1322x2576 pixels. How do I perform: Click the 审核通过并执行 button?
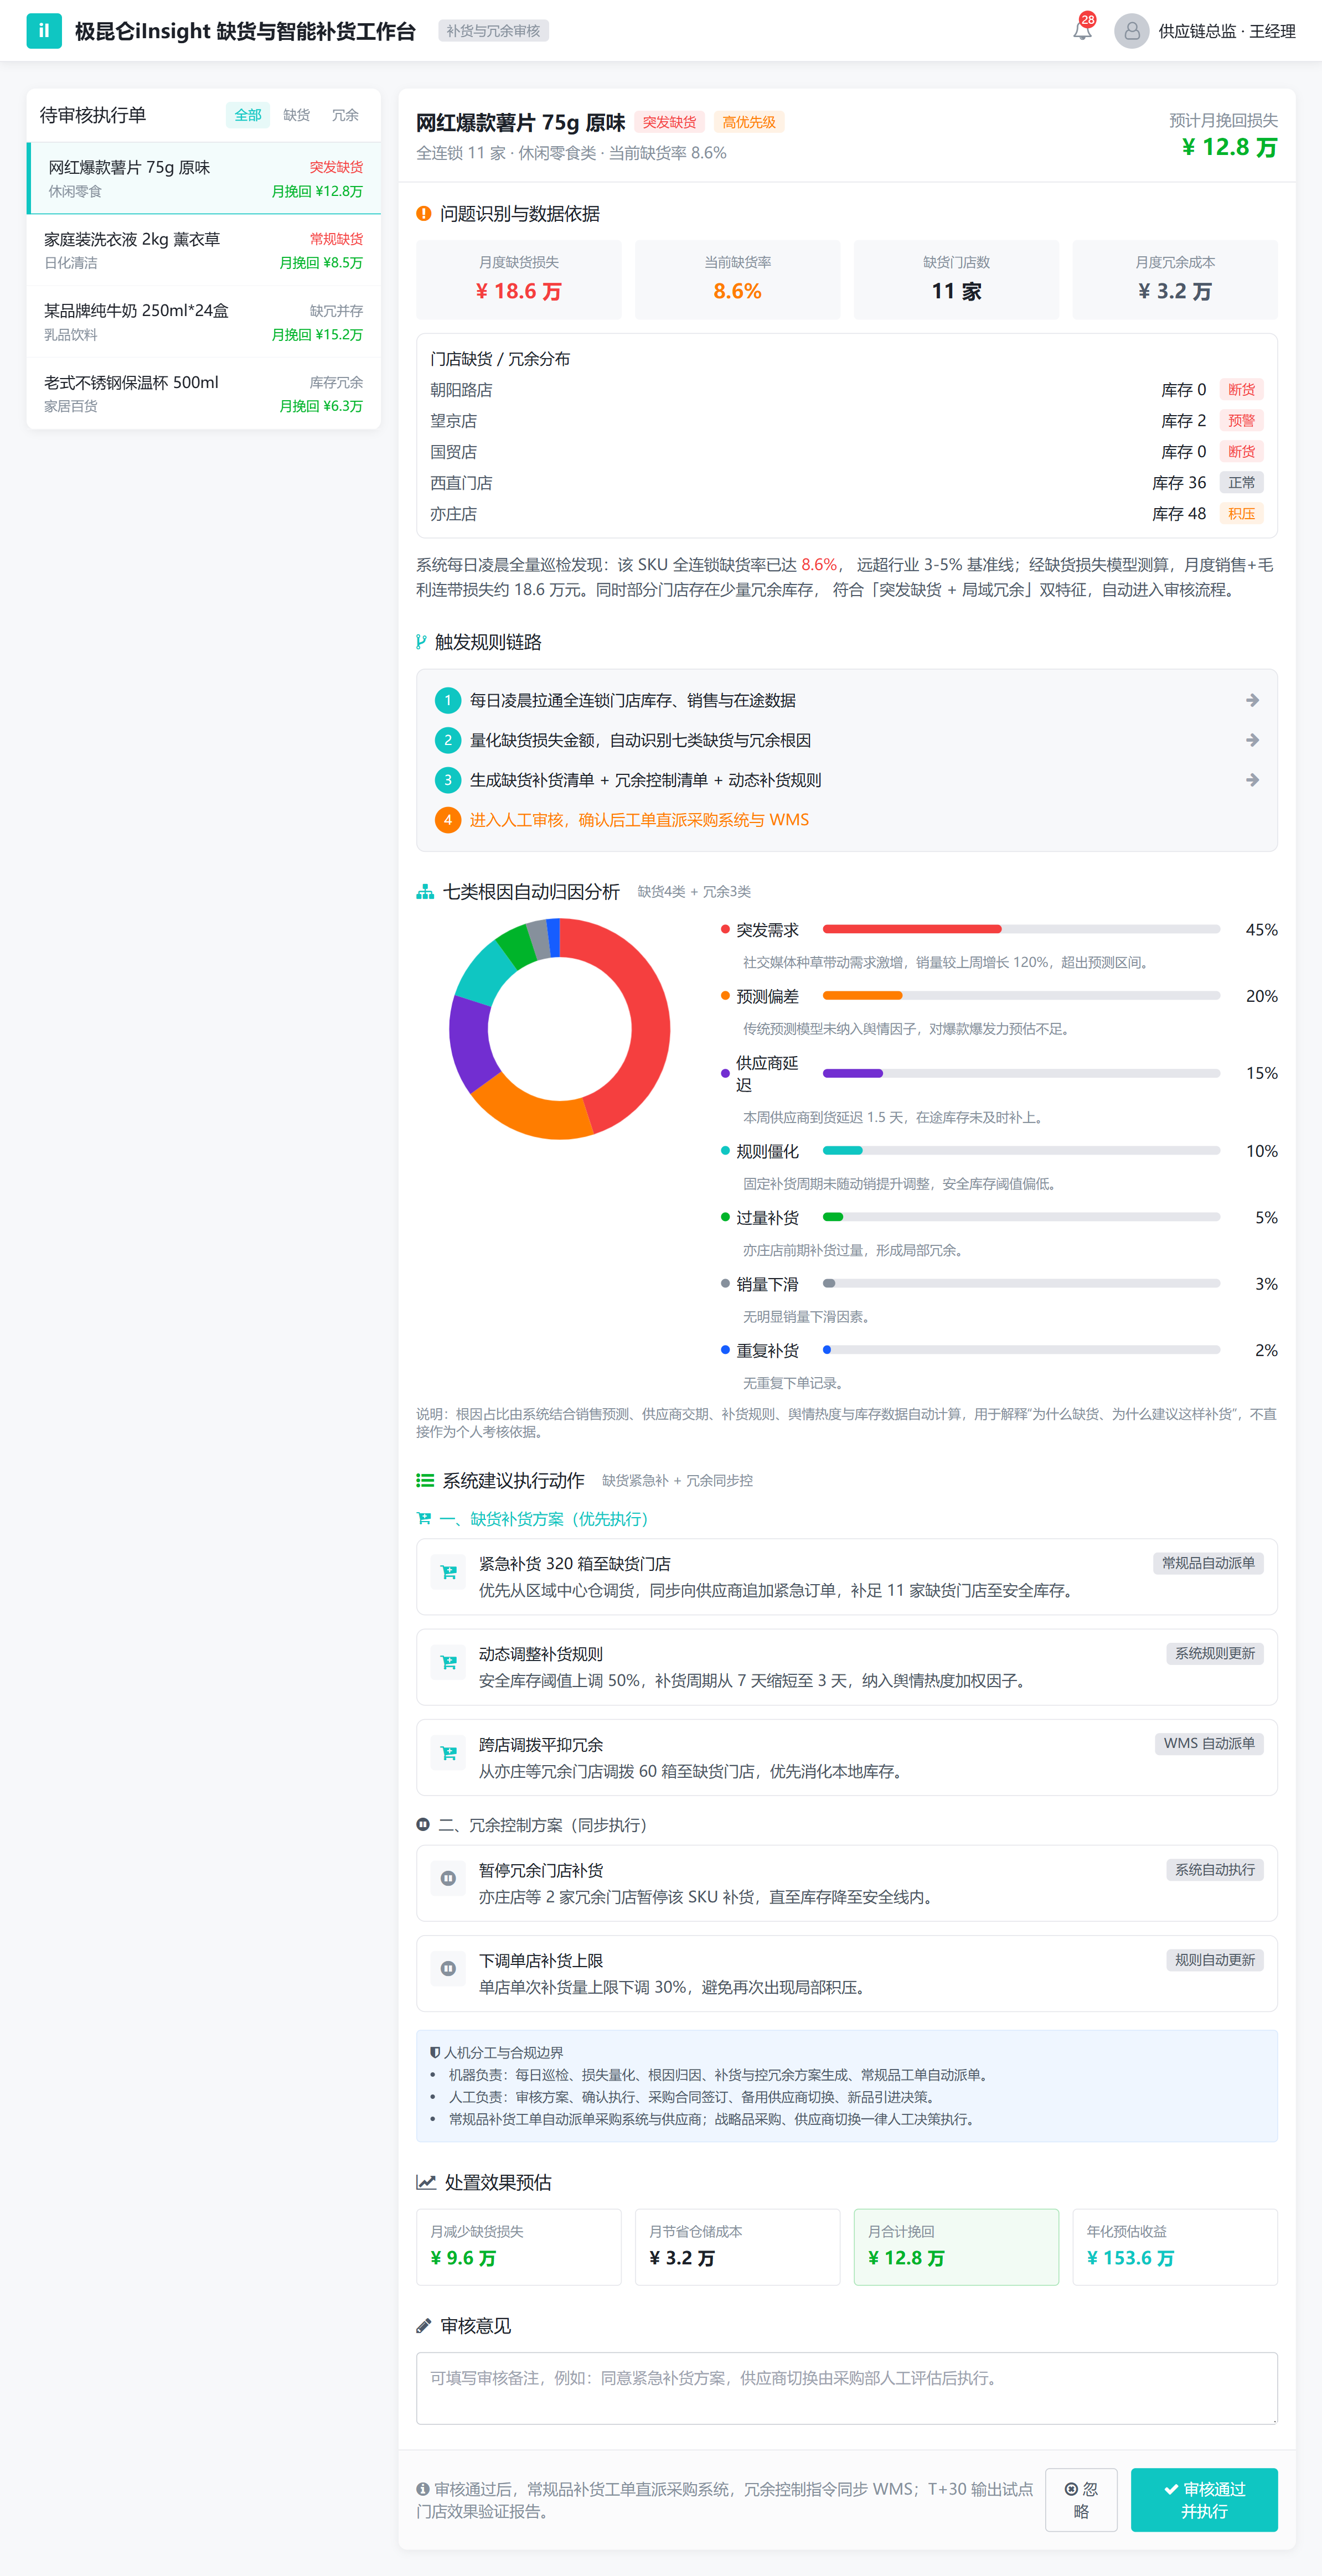1204,2500
